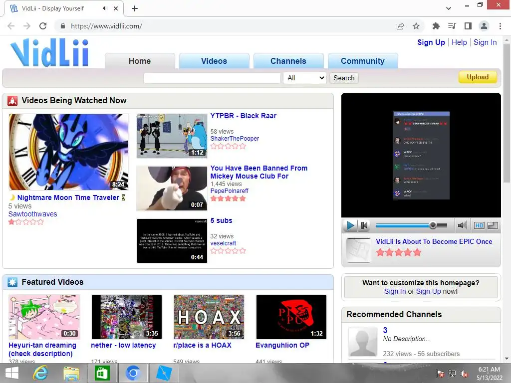Image resolution: width=511 pixels, height=383 pixels.
Task: Switch to the Channels tab
Action: coord(288,61)
